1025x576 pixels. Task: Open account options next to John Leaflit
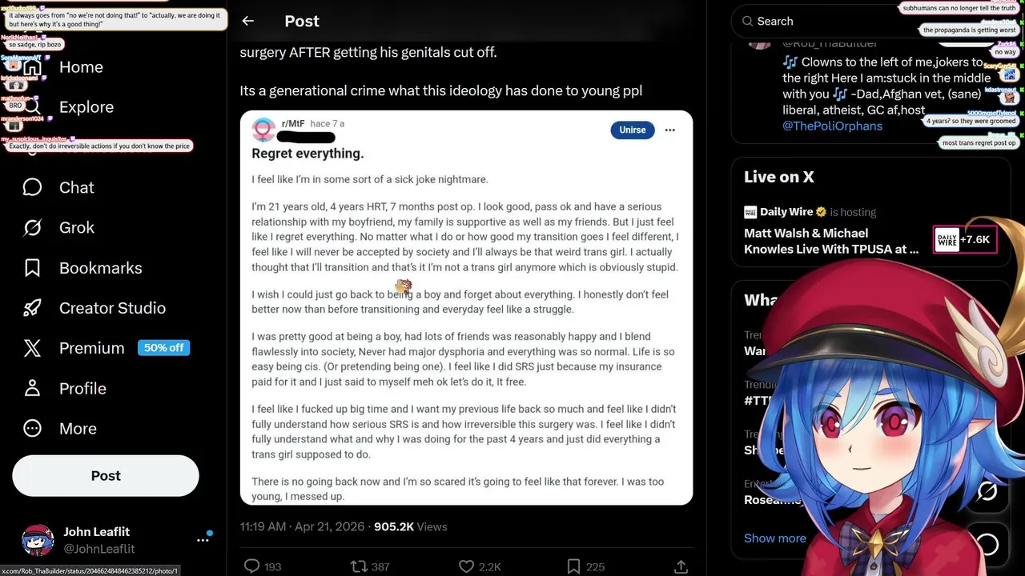point(203,540)
